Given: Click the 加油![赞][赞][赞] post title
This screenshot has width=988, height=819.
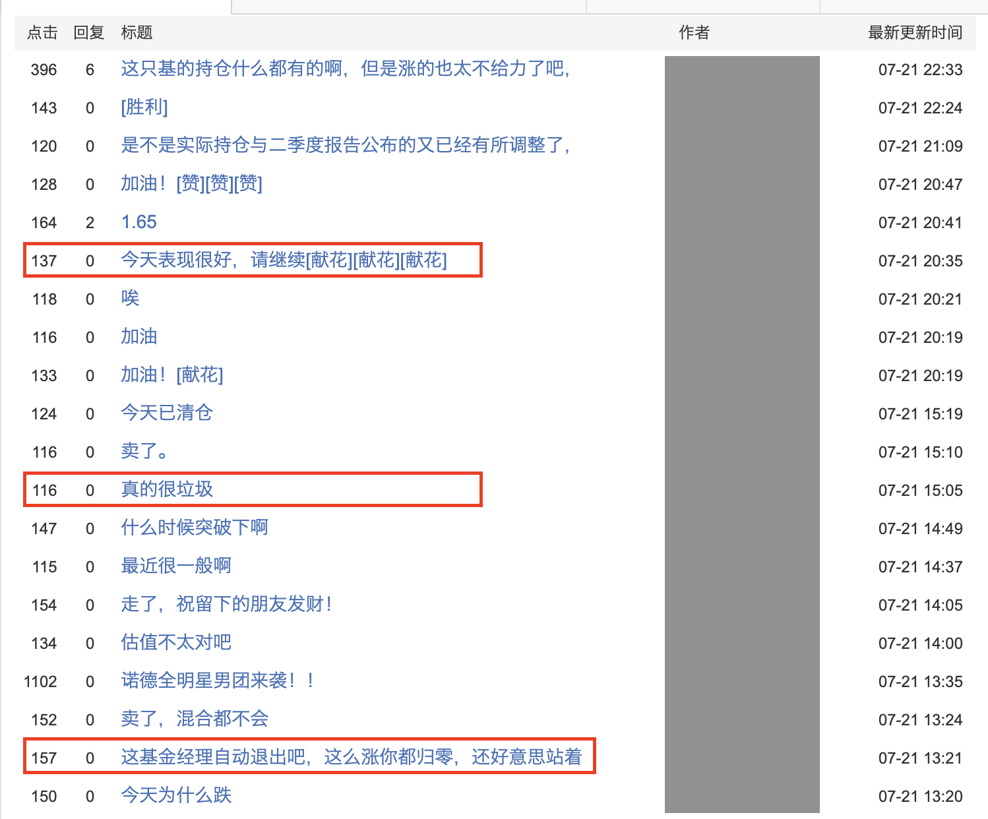Looking at the screenshot, I should point(191,183).
